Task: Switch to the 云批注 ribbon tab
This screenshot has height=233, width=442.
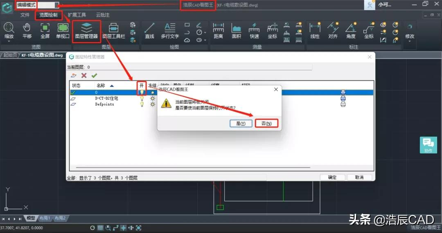Action: pyautogui.click(x=103, y=15)
